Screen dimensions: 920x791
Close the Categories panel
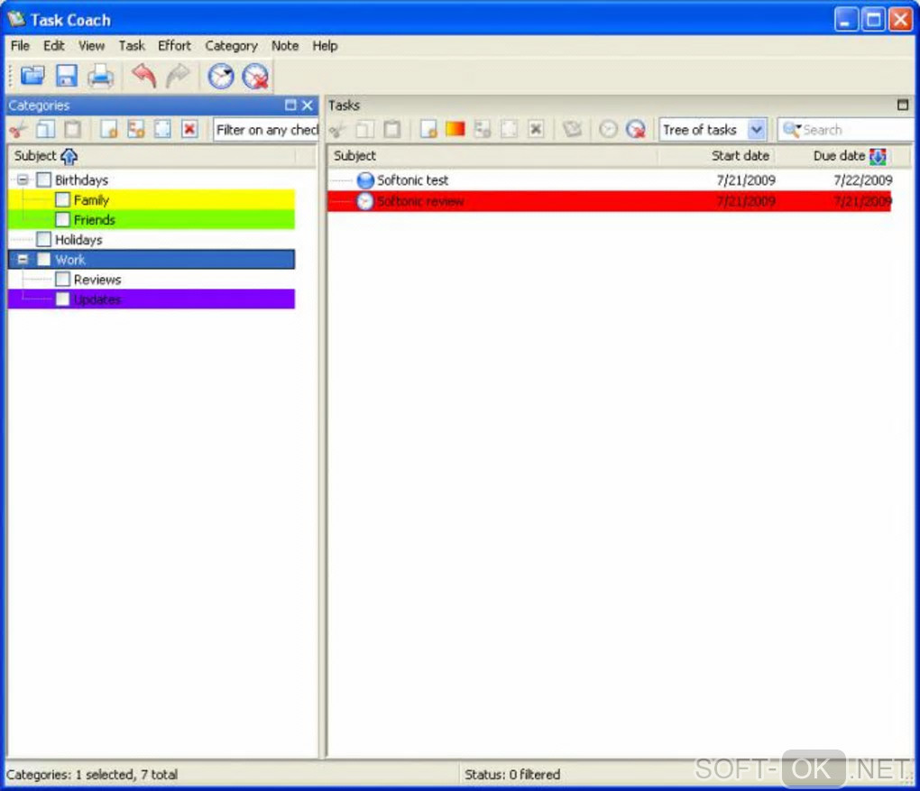pyautogui.click(x=308, y=105)
